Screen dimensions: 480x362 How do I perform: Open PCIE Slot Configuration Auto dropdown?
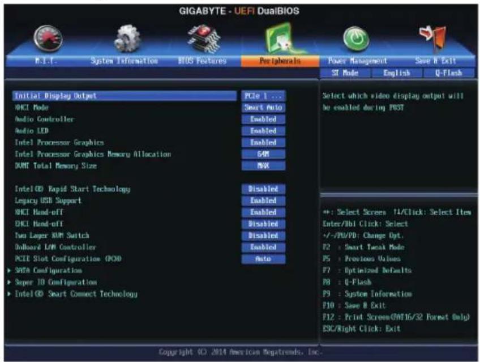(x=263, y=259)
